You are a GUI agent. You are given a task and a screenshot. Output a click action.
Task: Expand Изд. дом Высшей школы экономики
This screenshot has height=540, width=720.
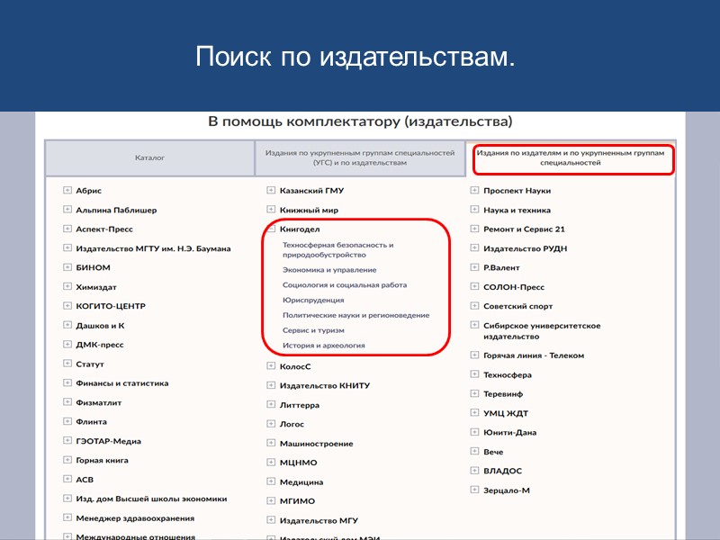(67, 499)
